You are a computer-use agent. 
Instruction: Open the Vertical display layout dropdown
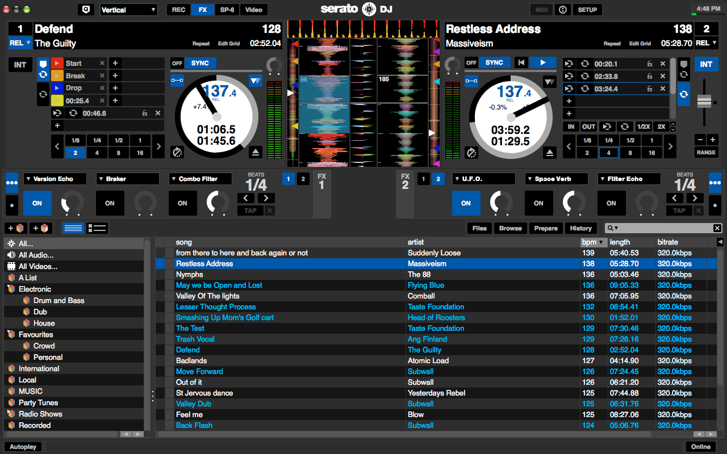click(x=128, y=10)
